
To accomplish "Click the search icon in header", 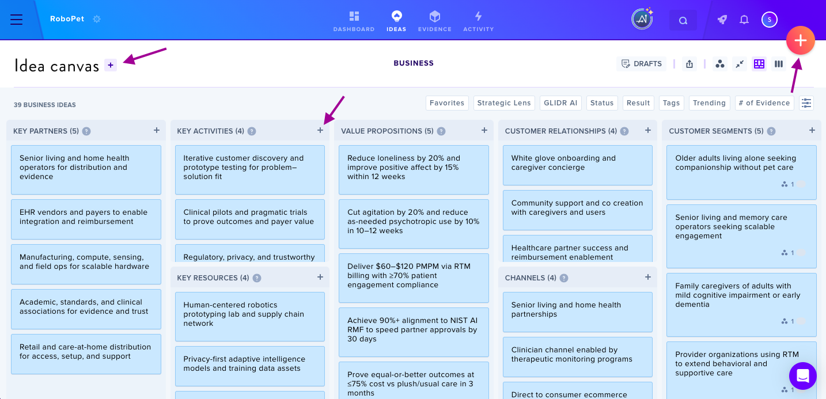I will [x=683, y=20].
